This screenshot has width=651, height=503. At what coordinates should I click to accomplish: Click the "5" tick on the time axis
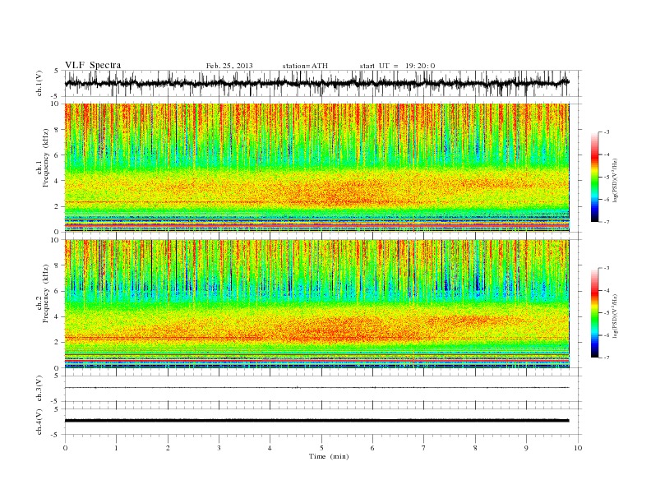click(x=321, y=448)
